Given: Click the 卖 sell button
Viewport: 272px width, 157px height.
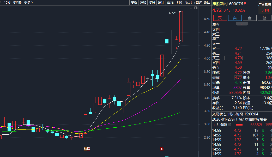Looking at the screenshot, I should click(x=235, y=18).
